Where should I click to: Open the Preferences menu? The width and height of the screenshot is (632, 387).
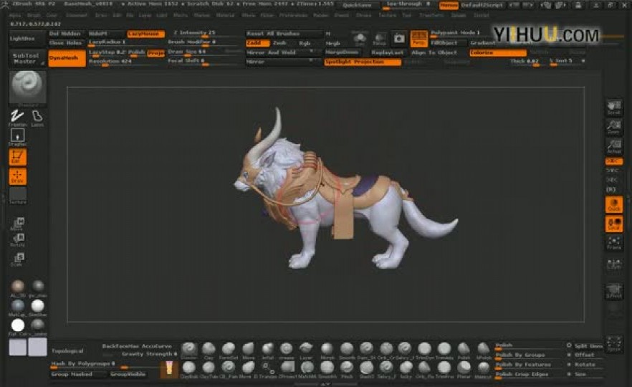pos(293,15)
